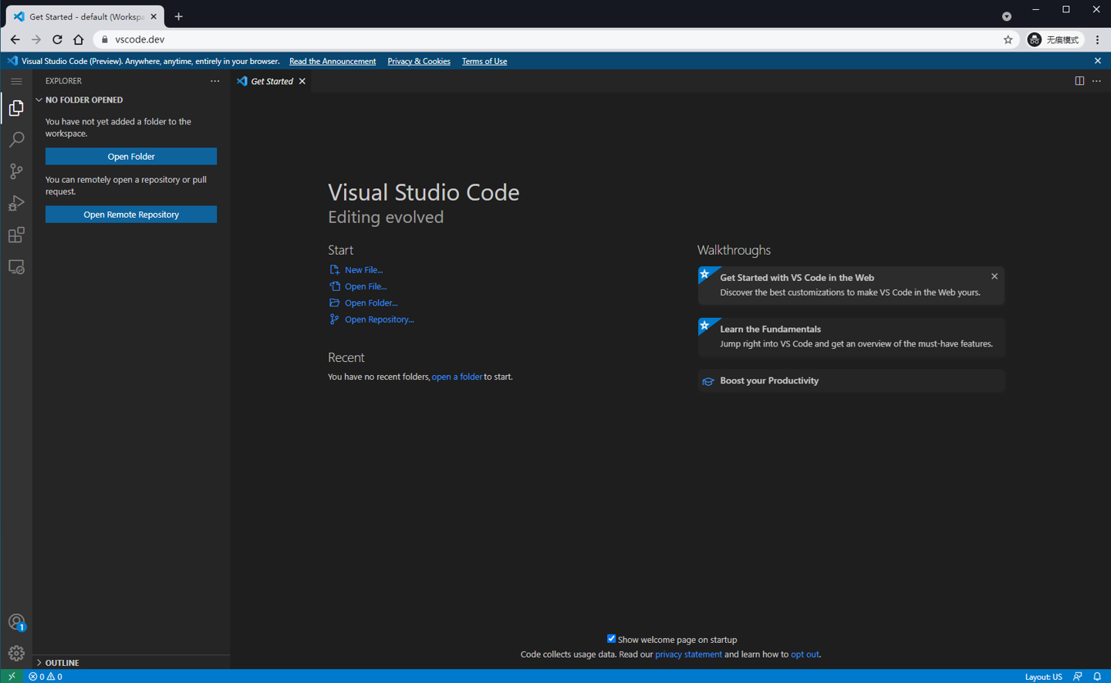1111x683 pixels.
Task: Click the Open Remote Repository button
Action: click(131, 215)
